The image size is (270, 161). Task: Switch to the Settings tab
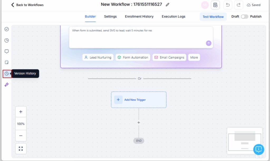110,17
